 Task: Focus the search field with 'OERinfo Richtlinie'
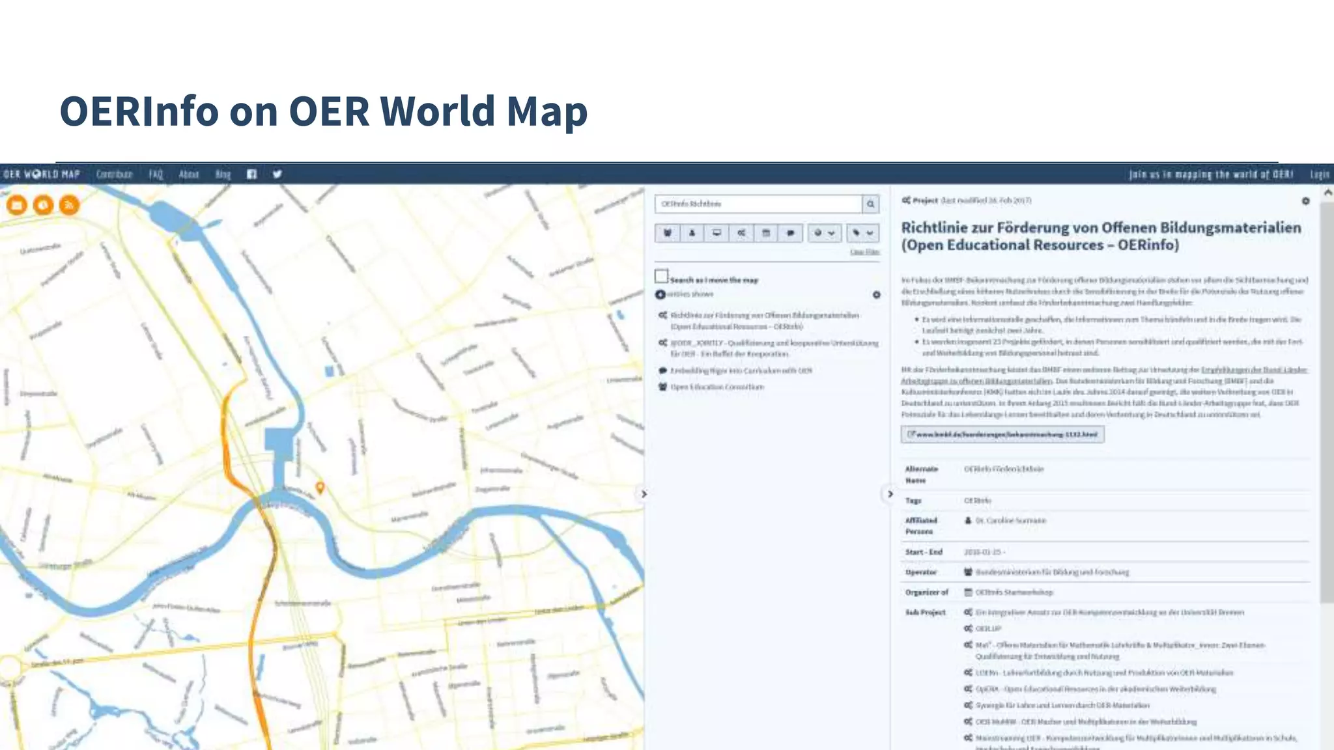tap(759, 204)
